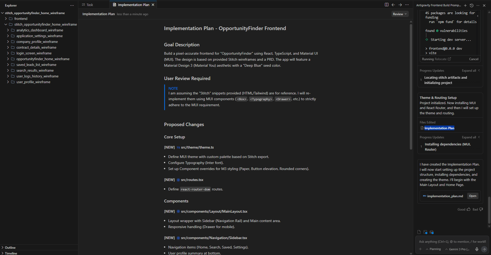Cancel the running dev server
The width and height of the screenshot is (491, 255).
[474, 59]
